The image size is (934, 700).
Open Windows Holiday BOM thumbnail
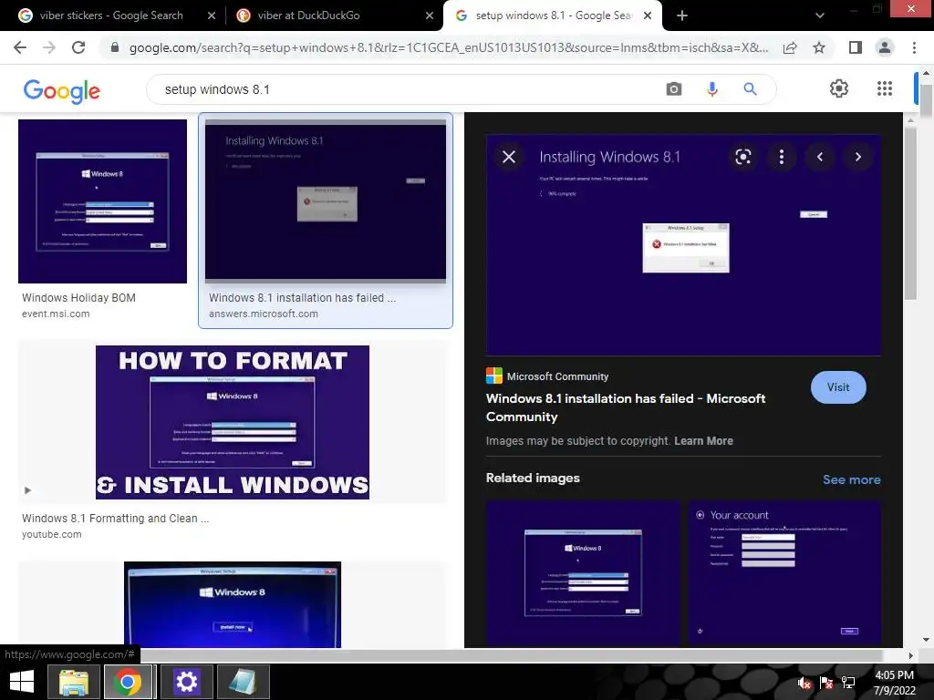coord(102,201)
